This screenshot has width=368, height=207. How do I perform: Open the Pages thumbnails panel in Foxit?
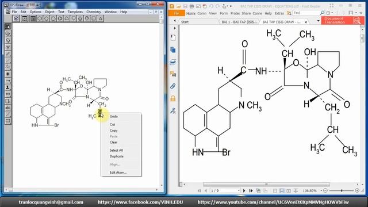pyautogui.click(x=173, y=50)
